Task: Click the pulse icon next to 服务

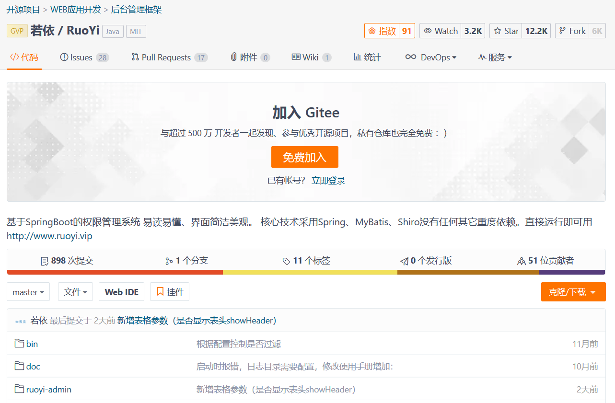Action: 482,58
